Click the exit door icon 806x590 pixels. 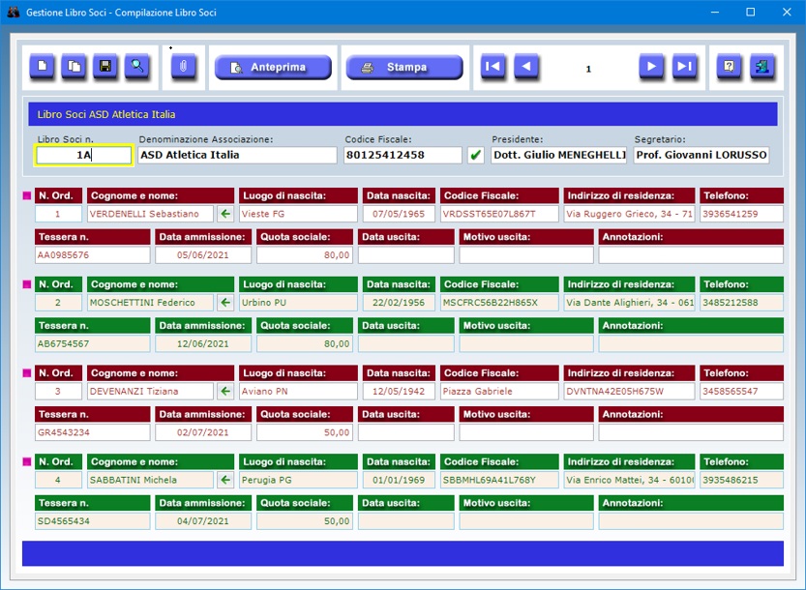click(762, 67)
